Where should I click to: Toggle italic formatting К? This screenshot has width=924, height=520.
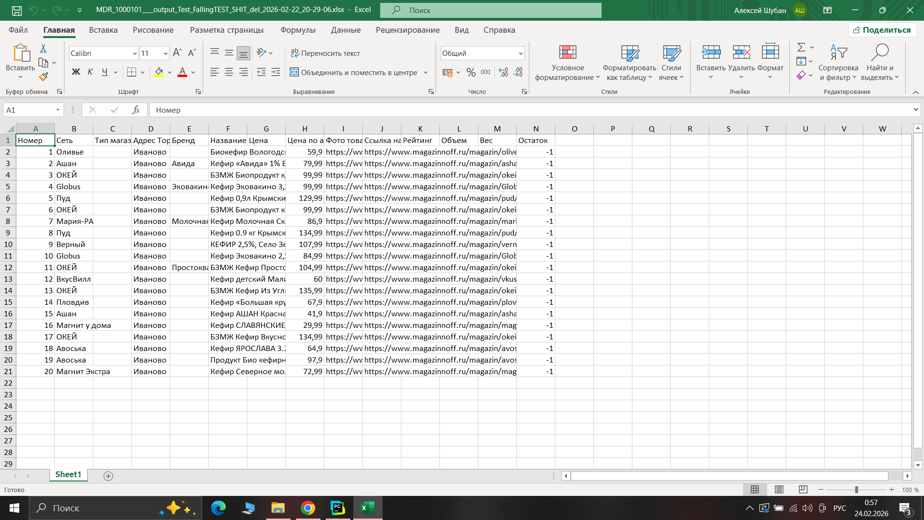[90, 72]
